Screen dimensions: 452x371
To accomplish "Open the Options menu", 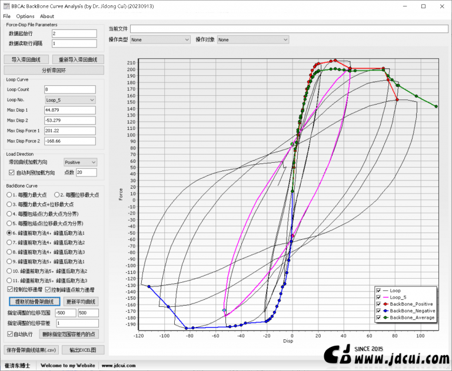I will (x=25, y=16).
